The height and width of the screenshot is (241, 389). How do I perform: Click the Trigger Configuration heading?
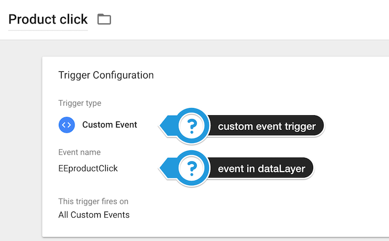click(x=106, y=75)
